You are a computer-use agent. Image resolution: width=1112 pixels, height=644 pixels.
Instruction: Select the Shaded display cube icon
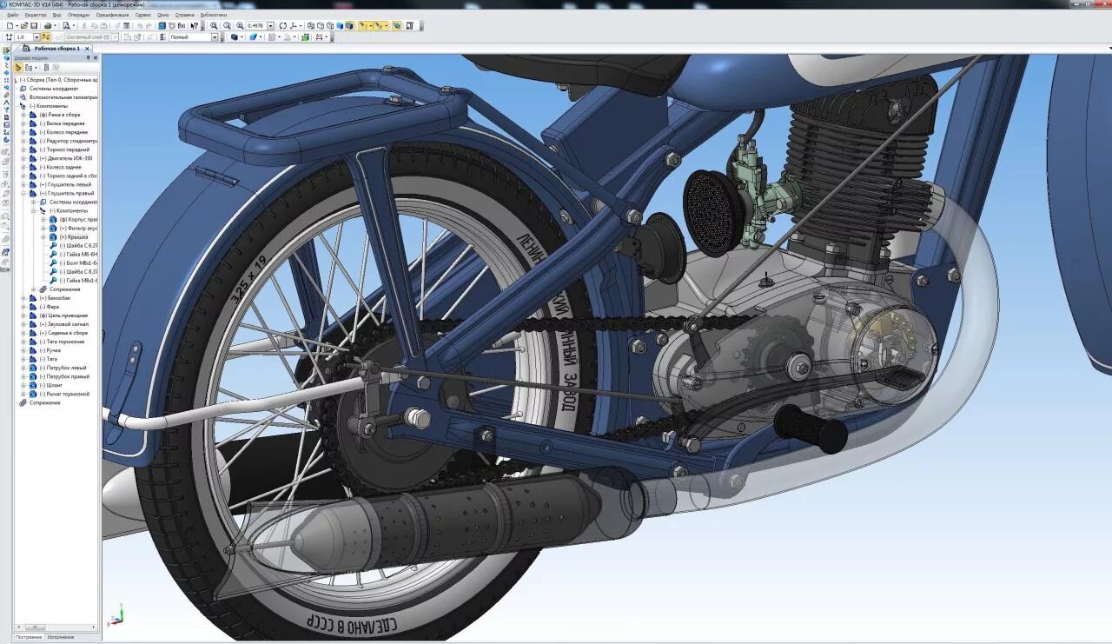340,25
